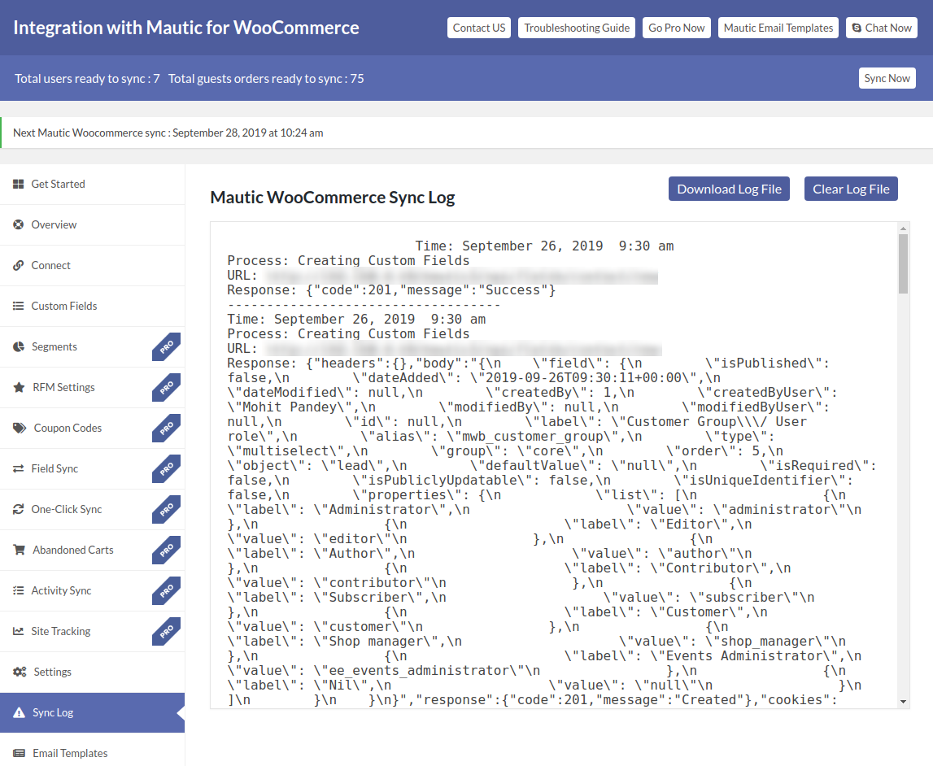Click the Overview lifebuoy icon
This screenshot has width=933, height=766.
coord(19,224)
